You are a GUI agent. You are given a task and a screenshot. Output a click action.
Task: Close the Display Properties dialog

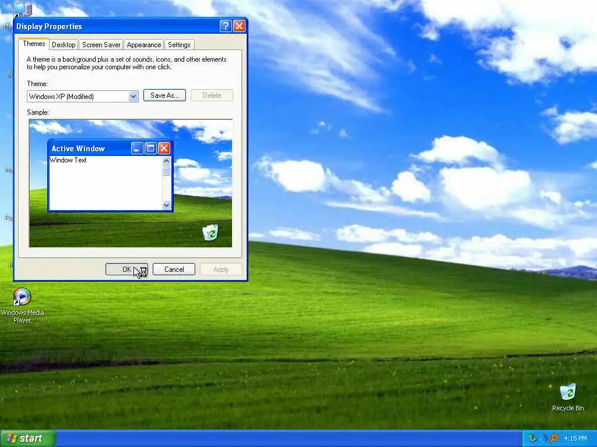tap(239, 26)
